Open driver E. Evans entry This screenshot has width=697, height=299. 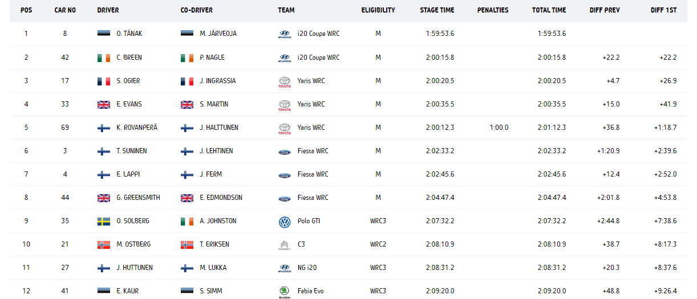(129, 104)
